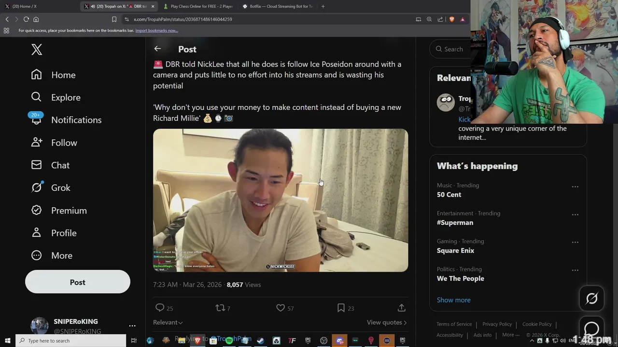
Task: Click the address bar URL
Action: point(183,19)
